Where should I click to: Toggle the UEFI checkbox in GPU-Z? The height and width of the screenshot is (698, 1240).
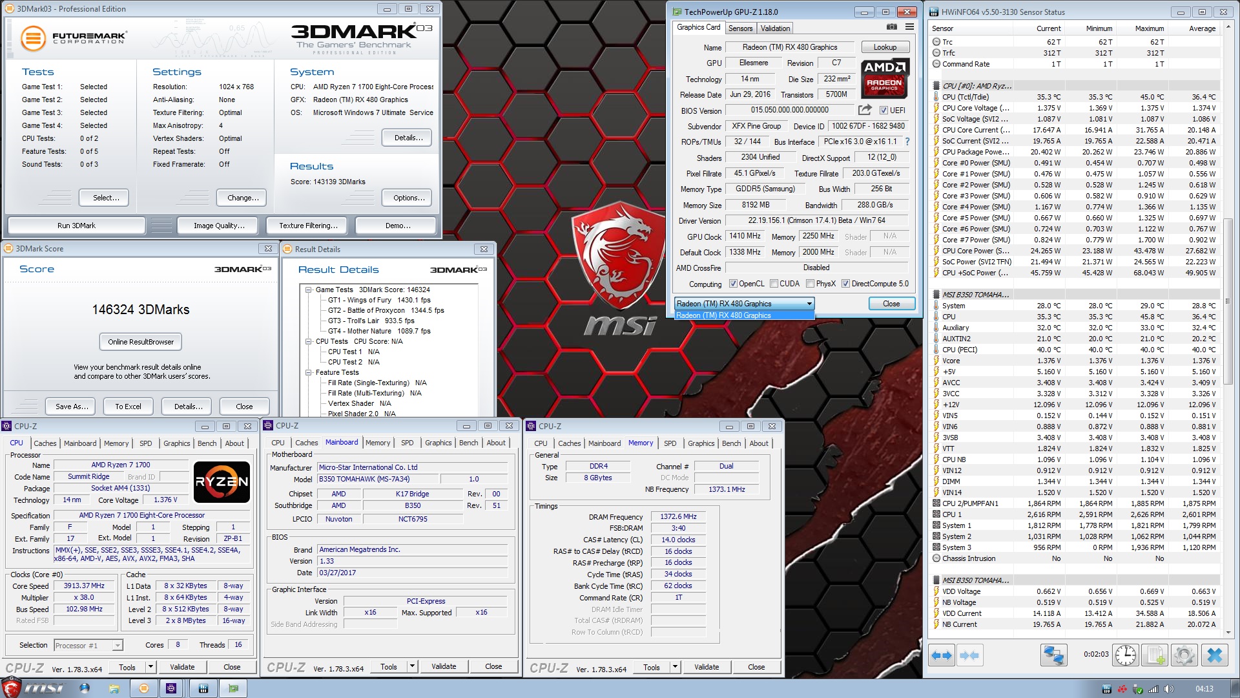click(883, 111)
